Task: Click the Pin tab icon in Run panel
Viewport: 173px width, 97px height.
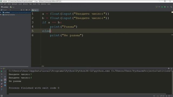Action: point(2,84)
